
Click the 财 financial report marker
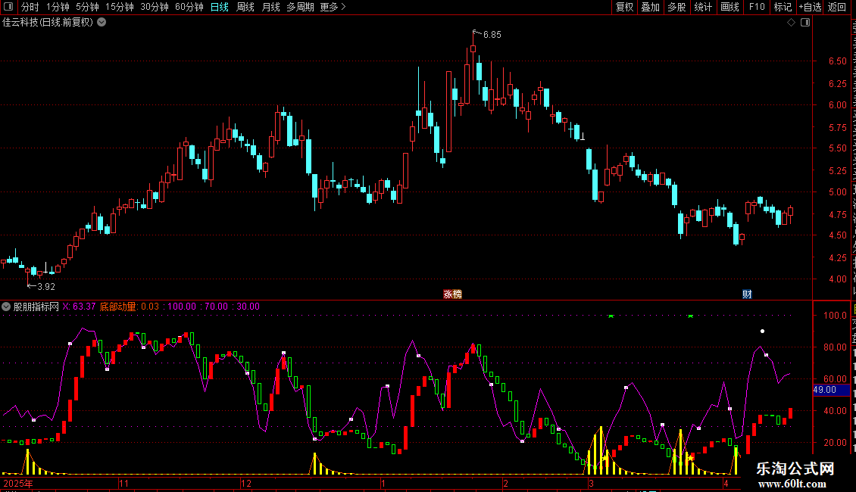point(748,294)
